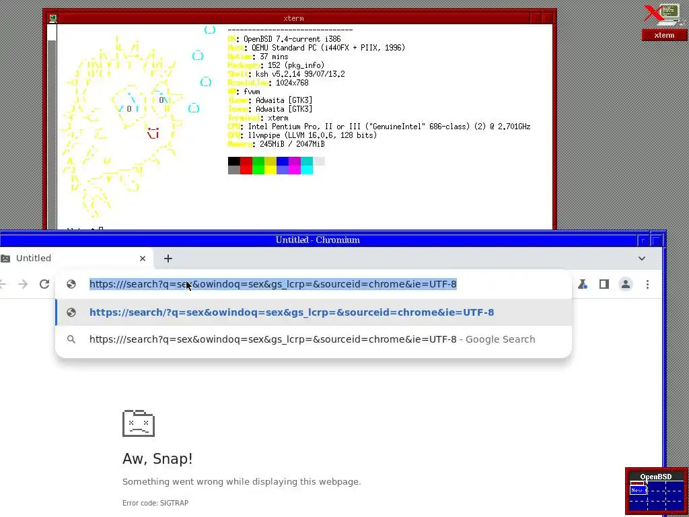Choose the bold https://search/ suggestion
689x517 pixels.
coord(314,312)
